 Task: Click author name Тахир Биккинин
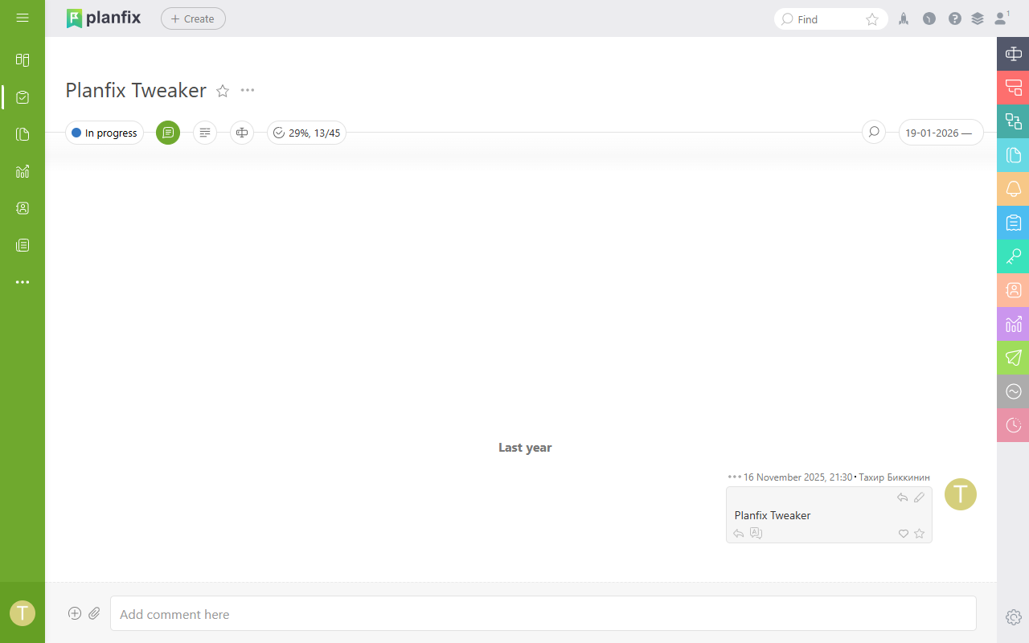(x=894, y=477)
